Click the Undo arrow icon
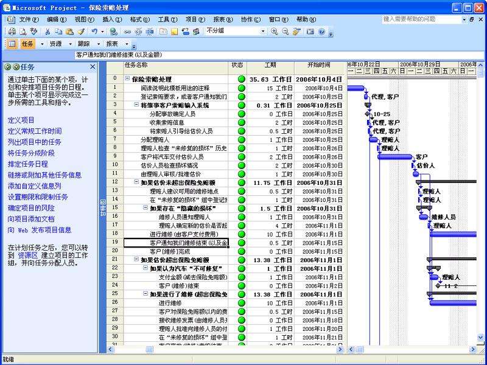Screen dimensions: 487x365 tap(94, 32)
